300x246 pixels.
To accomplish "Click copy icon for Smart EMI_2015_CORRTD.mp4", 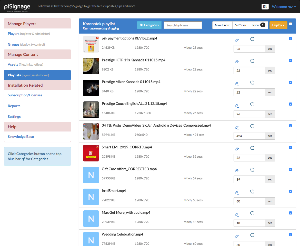I will [x=237, y=149].
